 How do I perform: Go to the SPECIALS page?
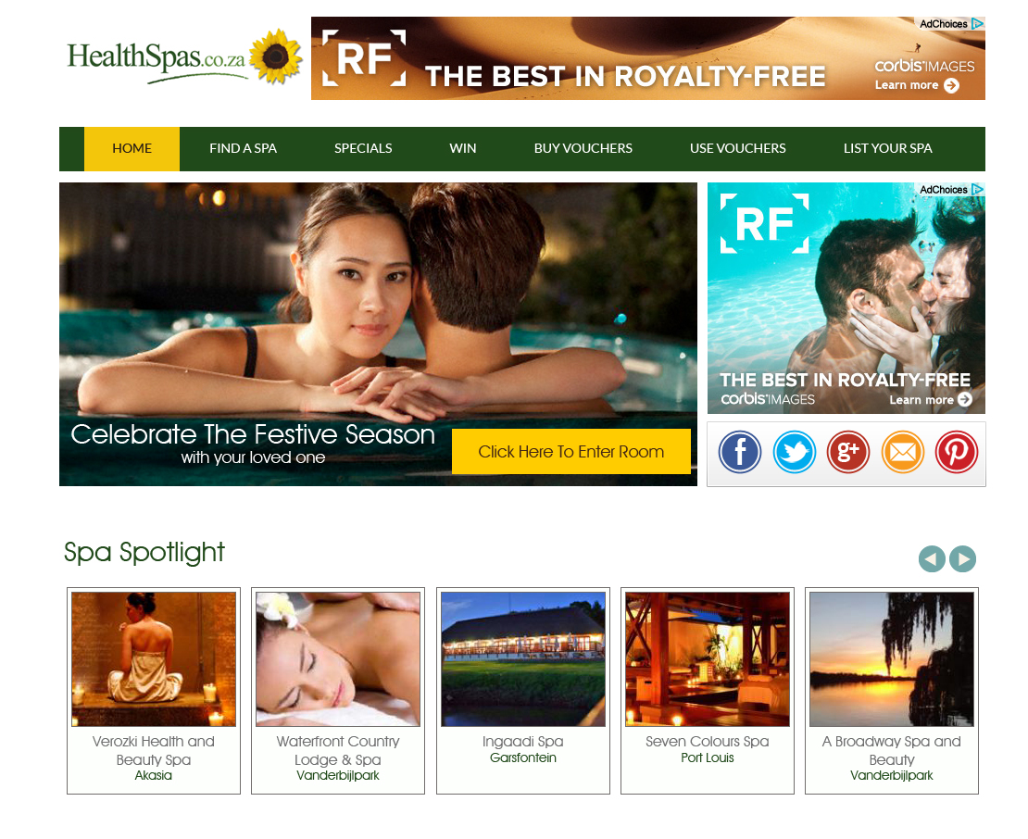pyautogui.click(x=363, y=149)
